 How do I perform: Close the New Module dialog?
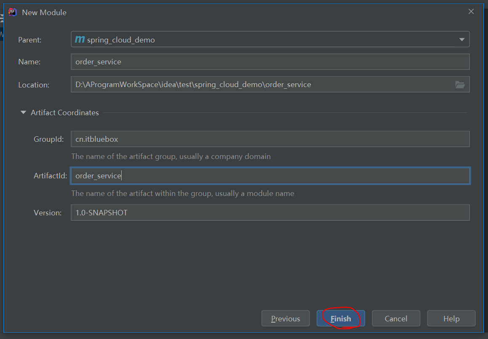point(471,12)
